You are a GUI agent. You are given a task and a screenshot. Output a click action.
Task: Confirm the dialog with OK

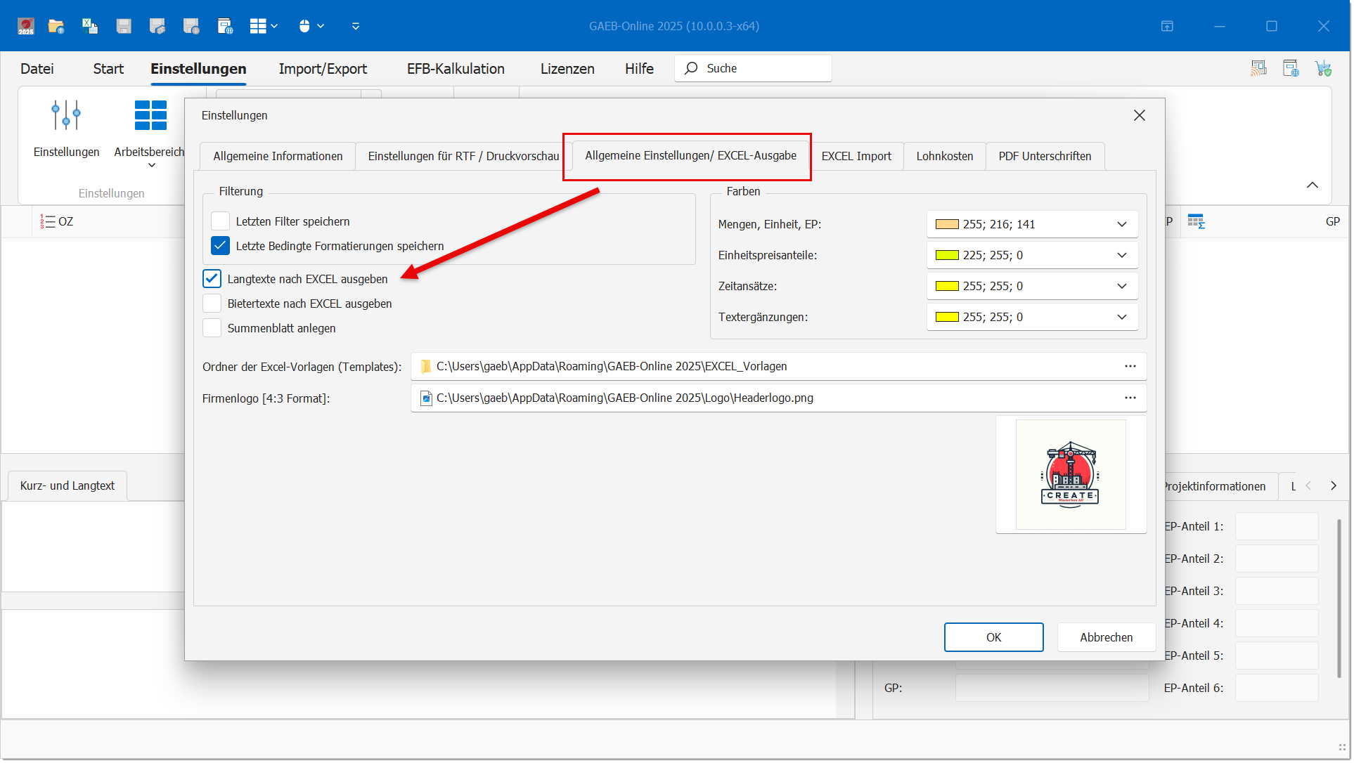993,637
